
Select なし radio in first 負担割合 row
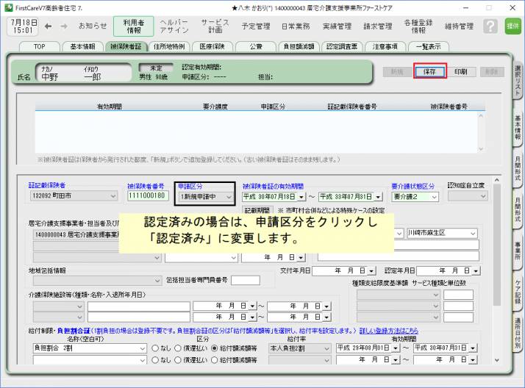pyautogui.click(x=154, y=348)
